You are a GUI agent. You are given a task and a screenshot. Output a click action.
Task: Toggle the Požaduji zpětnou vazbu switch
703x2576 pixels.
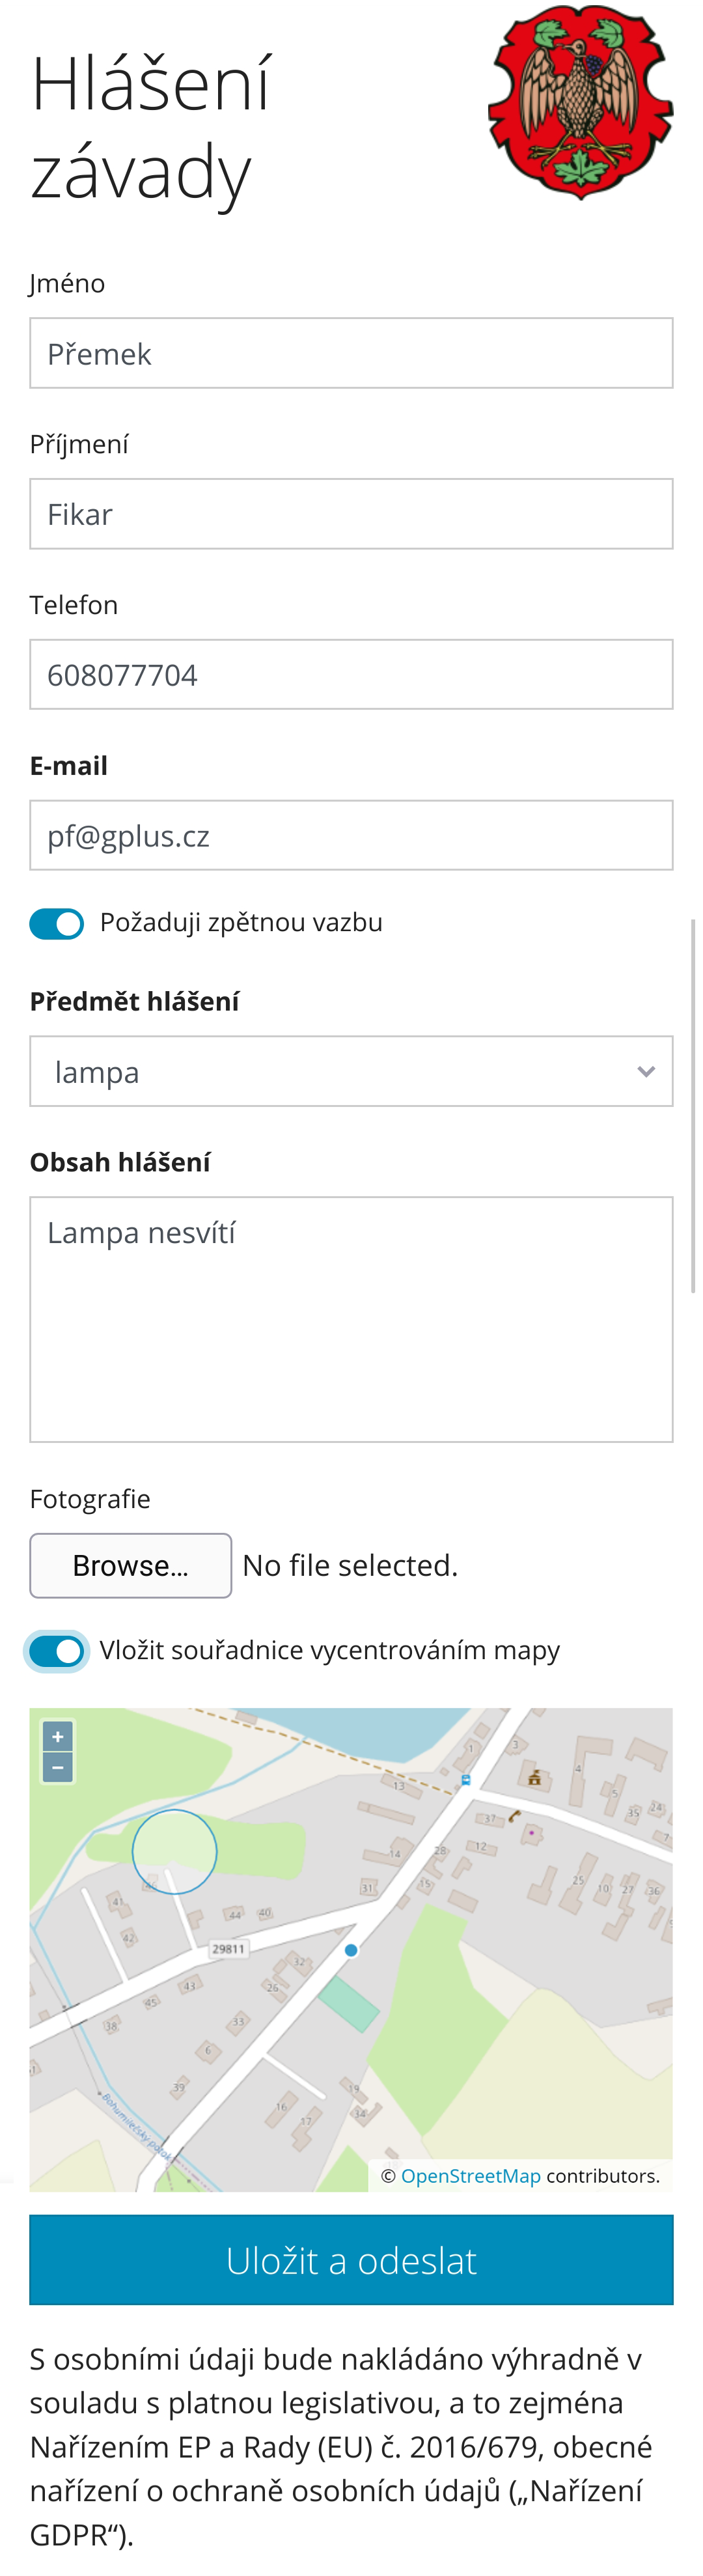point(57,924)
